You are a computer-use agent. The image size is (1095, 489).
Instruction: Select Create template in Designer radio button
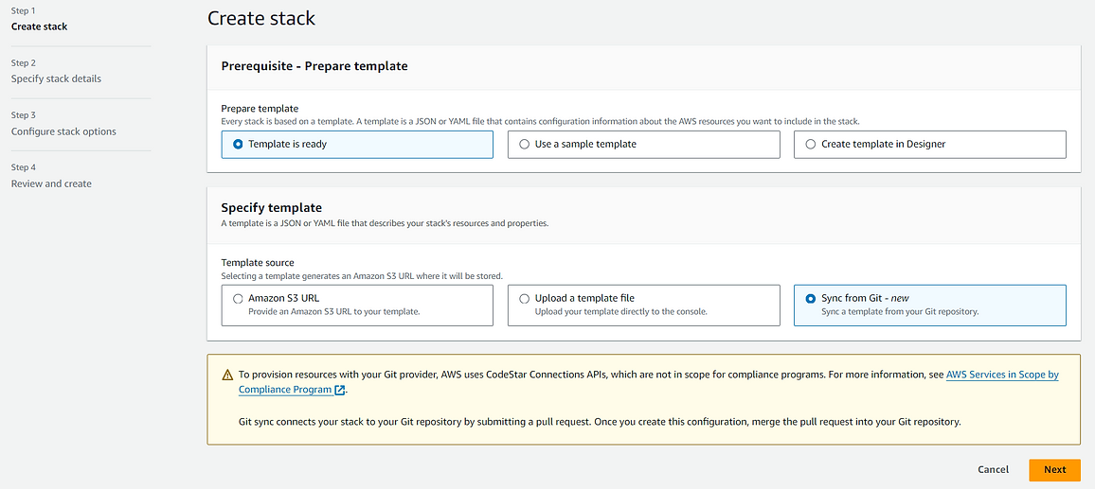929,145
